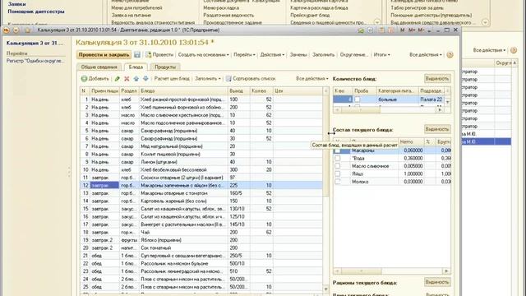Click the pencil edit icon in Блюда toolbar
The image size is (526, 296).
click(117, 79)
